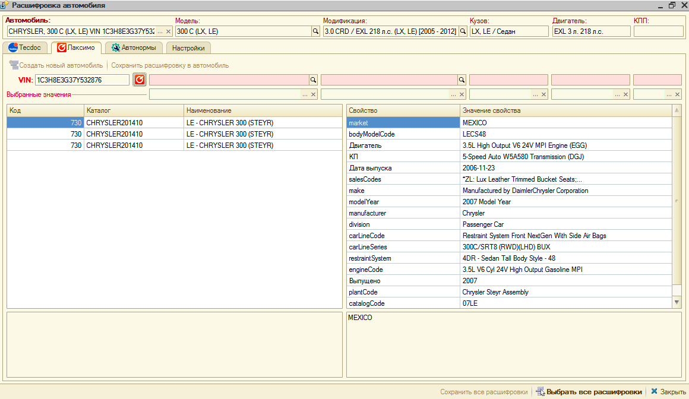Click the Создать новый автомобиль icon
The image size is (689, 399).
(14, 65)
